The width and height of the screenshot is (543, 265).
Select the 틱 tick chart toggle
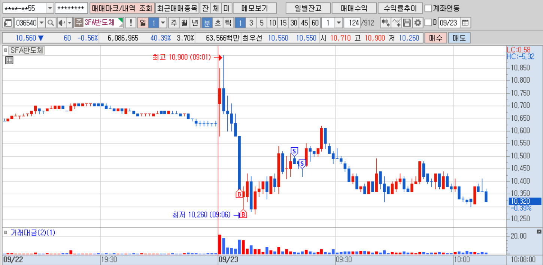tap(228, 23)
